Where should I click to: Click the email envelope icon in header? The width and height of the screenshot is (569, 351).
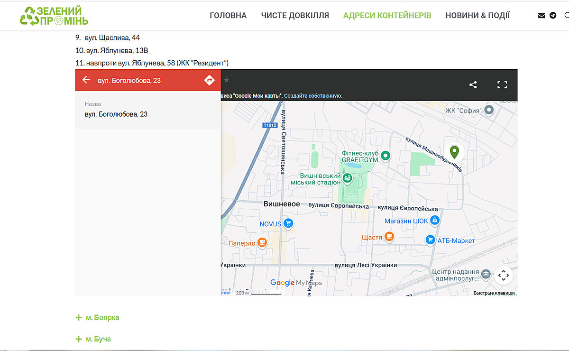tap(541, 16)
